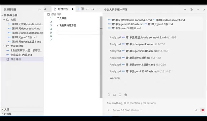Click the 第1单元gemini3.8flash.md attachment chip
The image size is (207, 121).
[126, 24]
